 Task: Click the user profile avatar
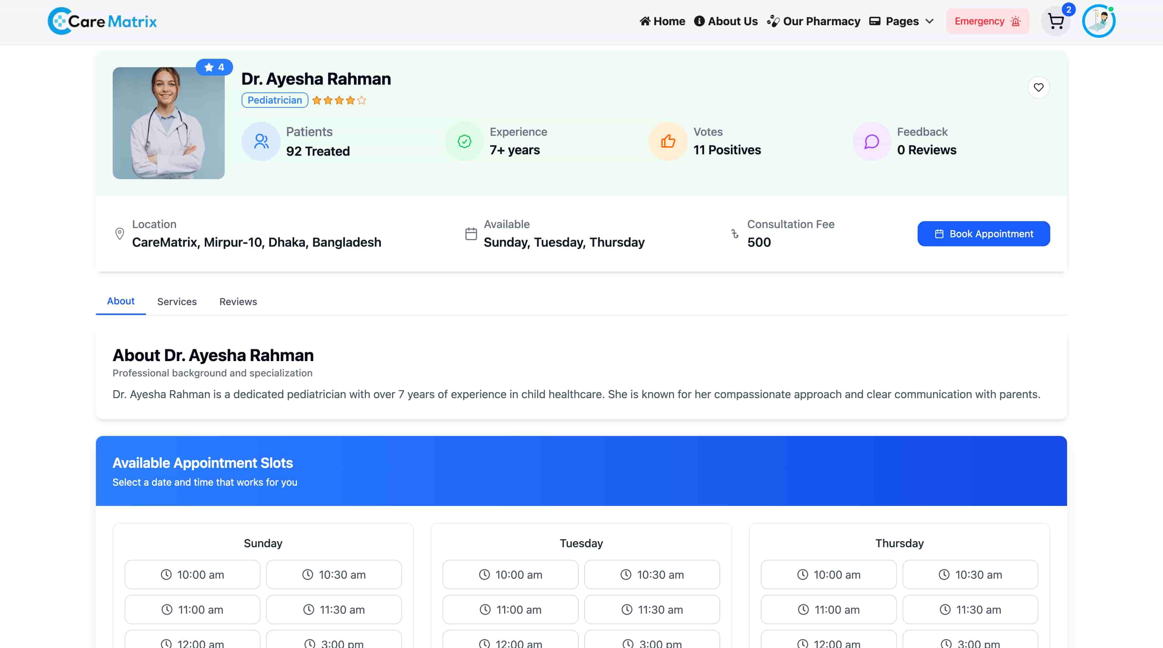coord(1099,21)
